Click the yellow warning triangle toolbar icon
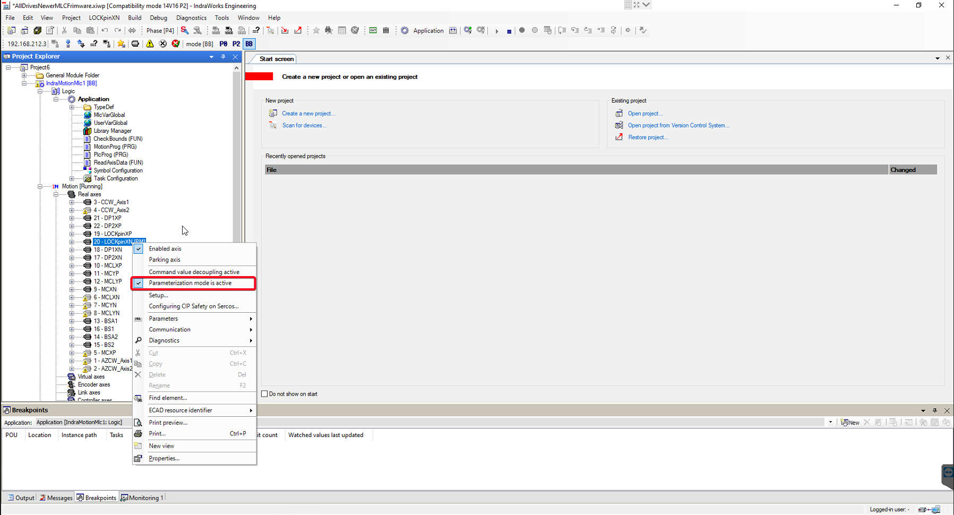 (150, 44)
